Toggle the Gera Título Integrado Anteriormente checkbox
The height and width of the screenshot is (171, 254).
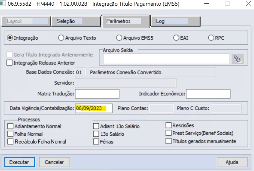coord(9,54)
